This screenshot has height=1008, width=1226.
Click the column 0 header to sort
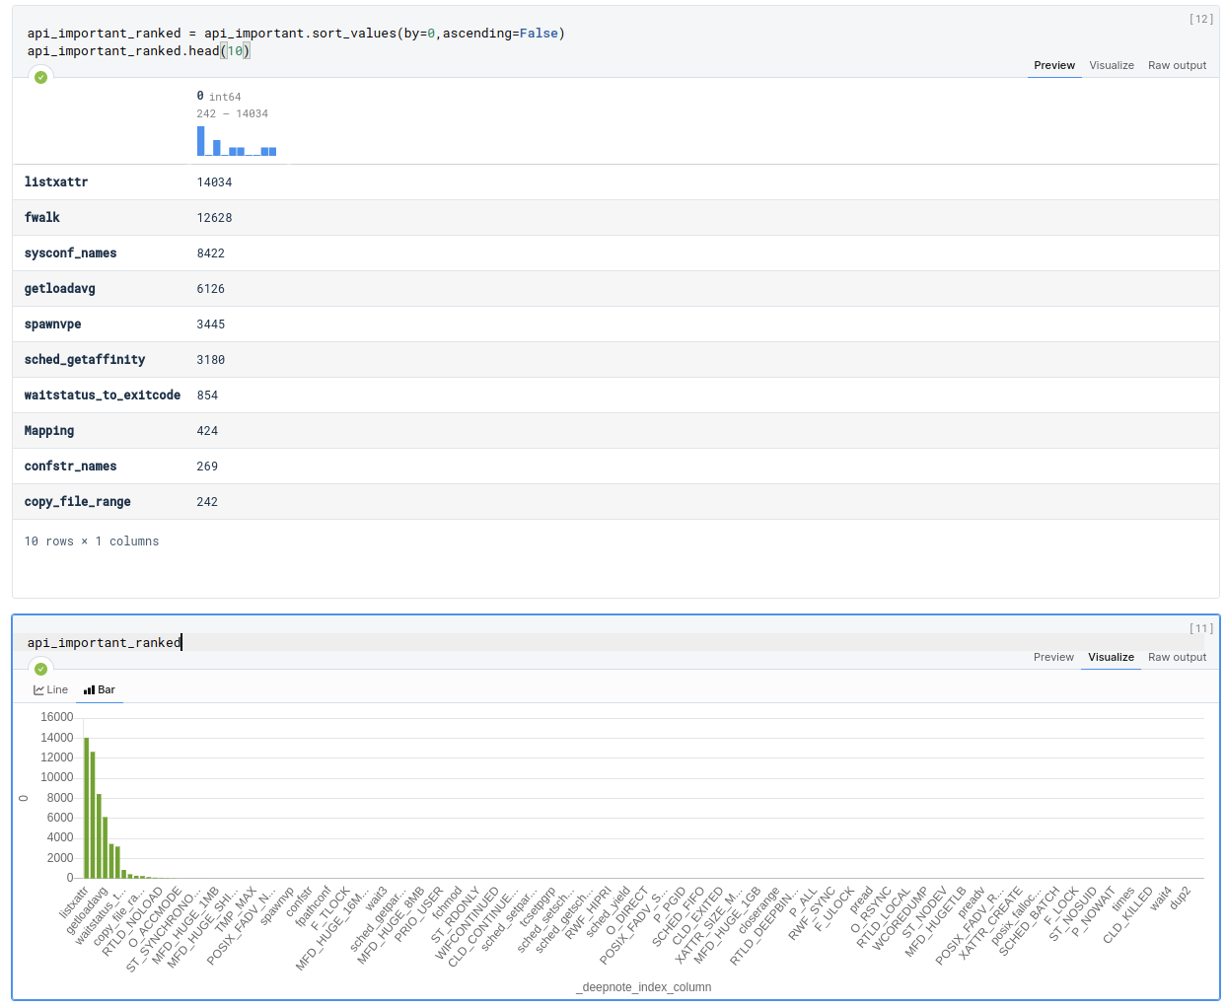200,96
